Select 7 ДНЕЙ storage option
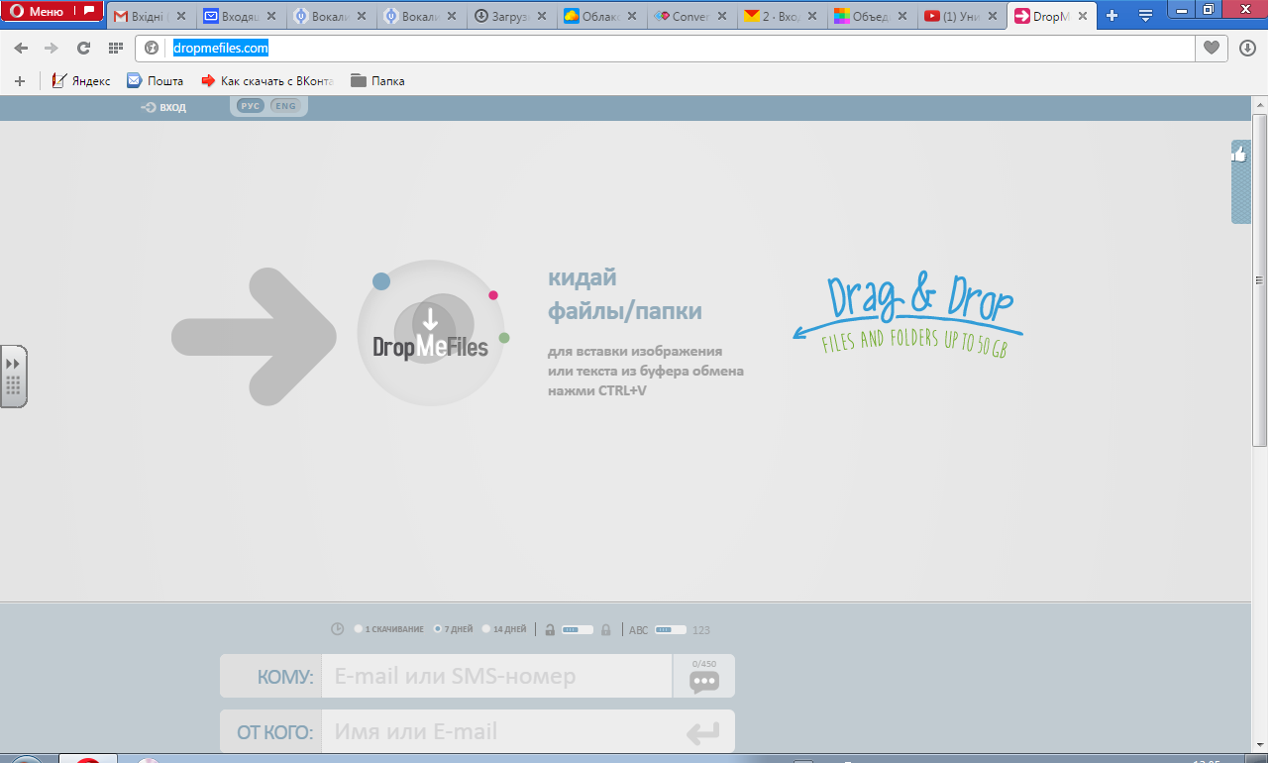The width and height of the screenshot is (1272, 763). click(x=453, y=629)
